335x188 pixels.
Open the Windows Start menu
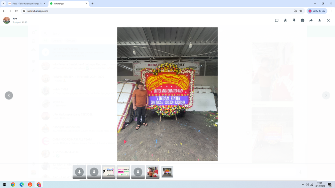pos(4,184)
